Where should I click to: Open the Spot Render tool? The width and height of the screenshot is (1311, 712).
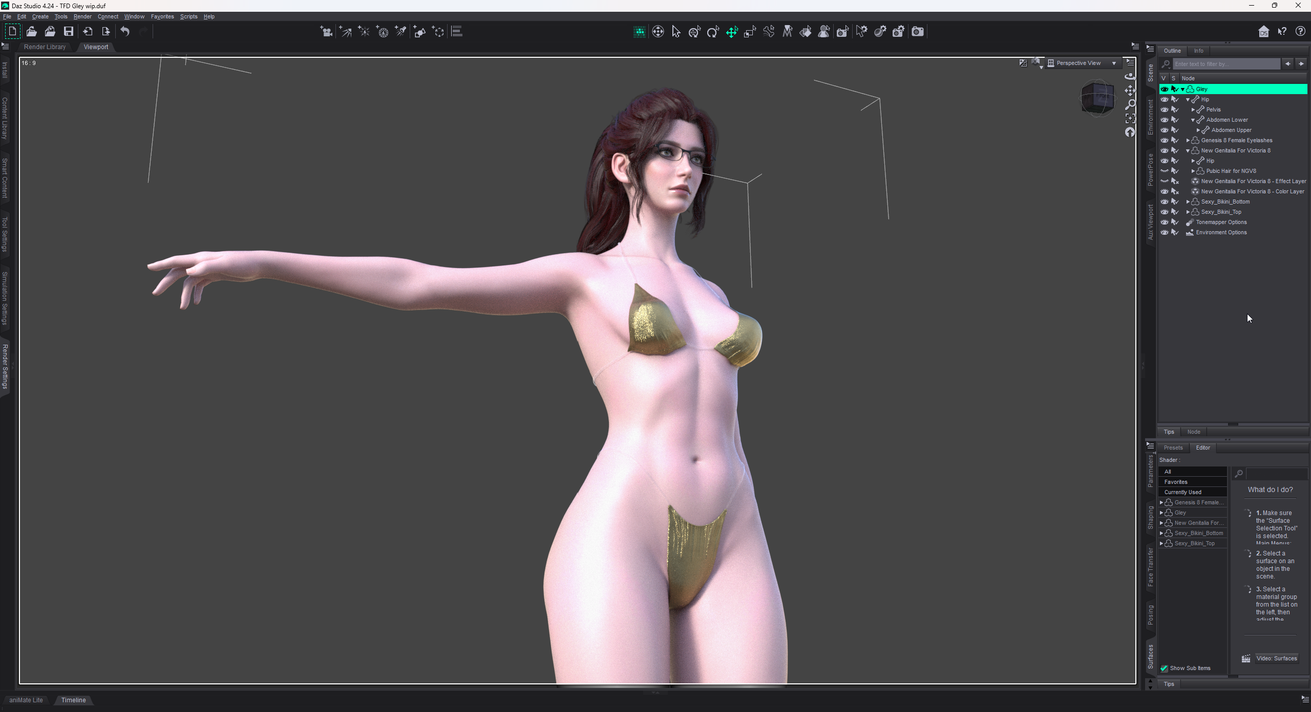[843, 32]
